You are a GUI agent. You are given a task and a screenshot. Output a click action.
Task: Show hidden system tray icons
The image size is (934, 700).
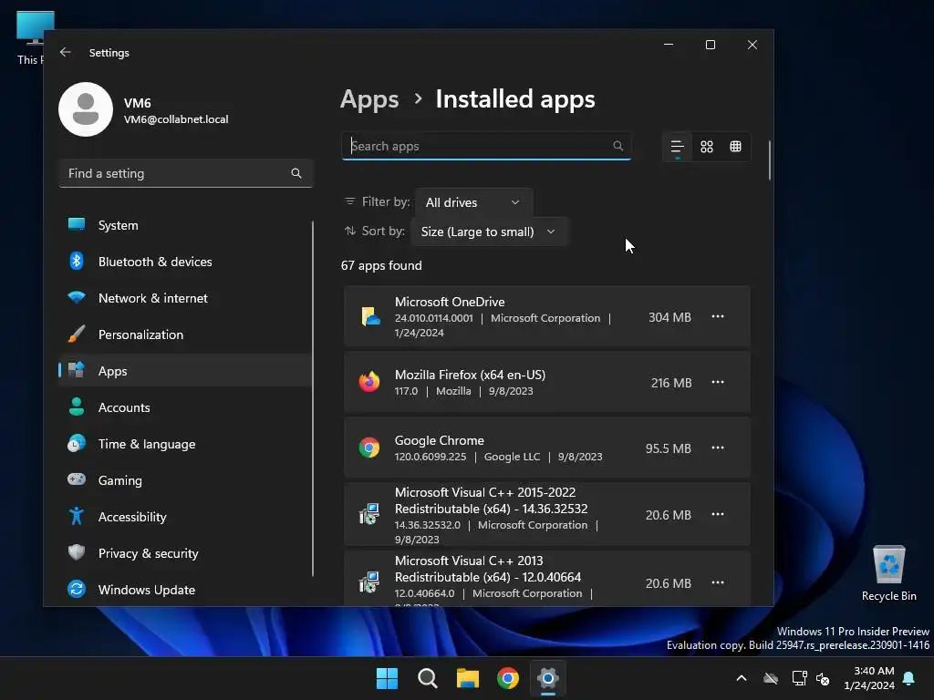742,678
